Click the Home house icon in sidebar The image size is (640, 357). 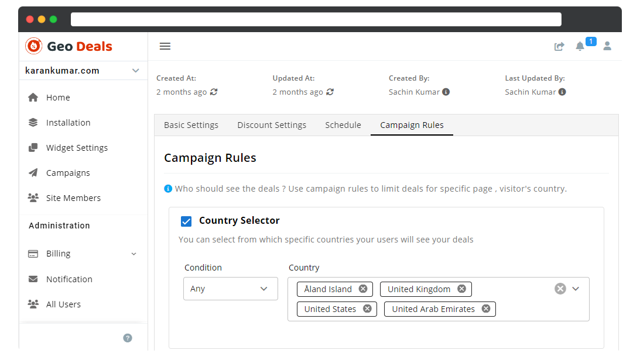[33, 98]
